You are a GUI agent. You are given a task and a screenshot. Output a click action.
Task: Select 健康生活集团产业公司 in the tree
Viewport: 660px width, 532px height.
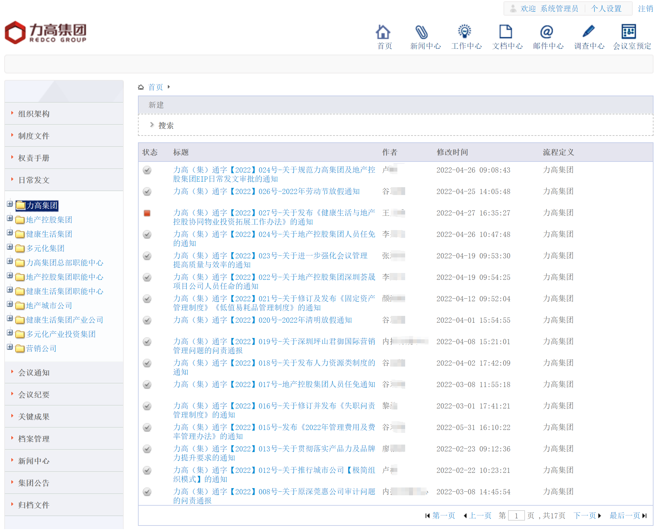click(x=65, y=320)
